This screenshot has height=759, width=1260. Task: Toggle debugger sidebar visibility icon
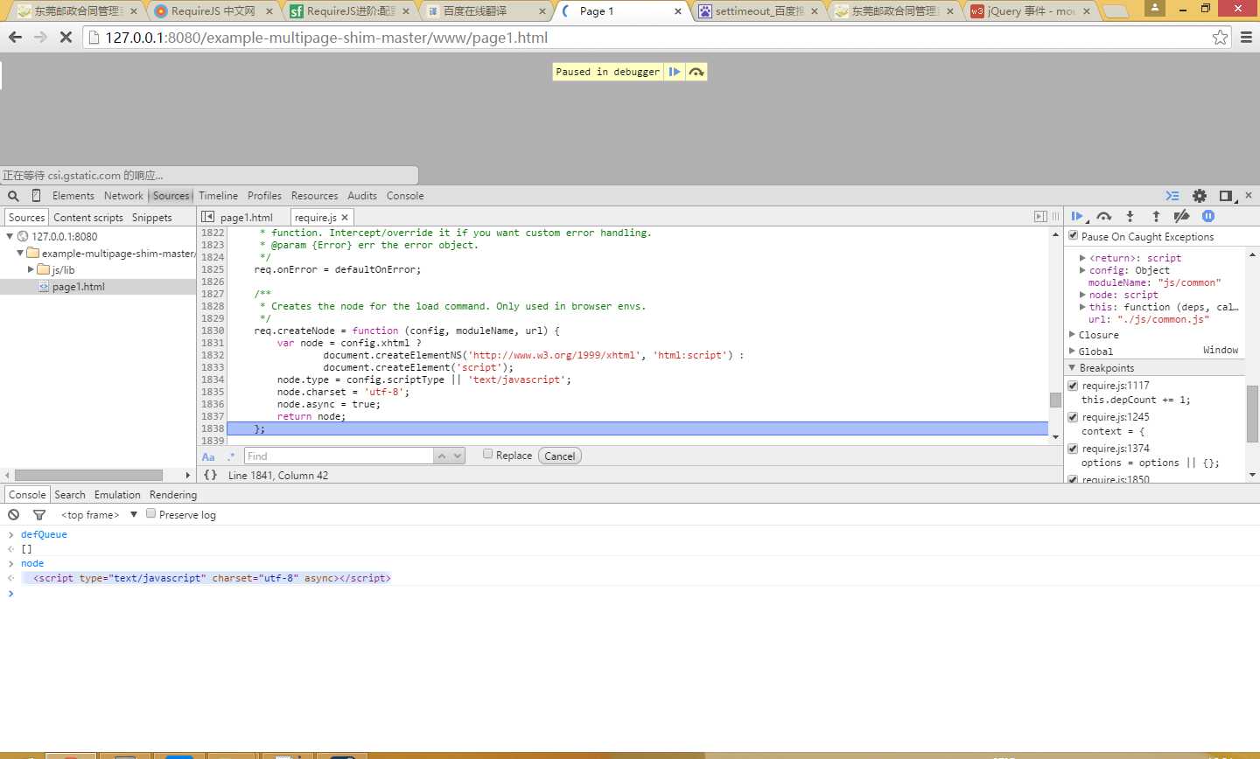[x=1040, y=216]
